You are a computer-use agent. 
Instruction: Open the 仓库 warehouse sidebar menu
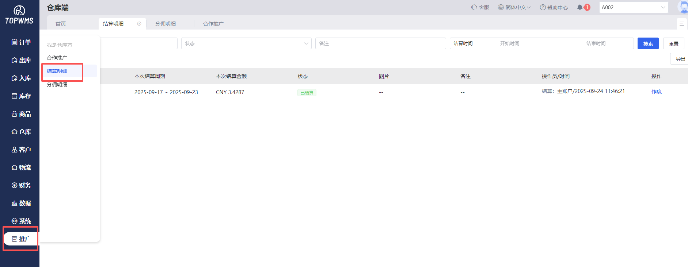[x=21, y=132]
